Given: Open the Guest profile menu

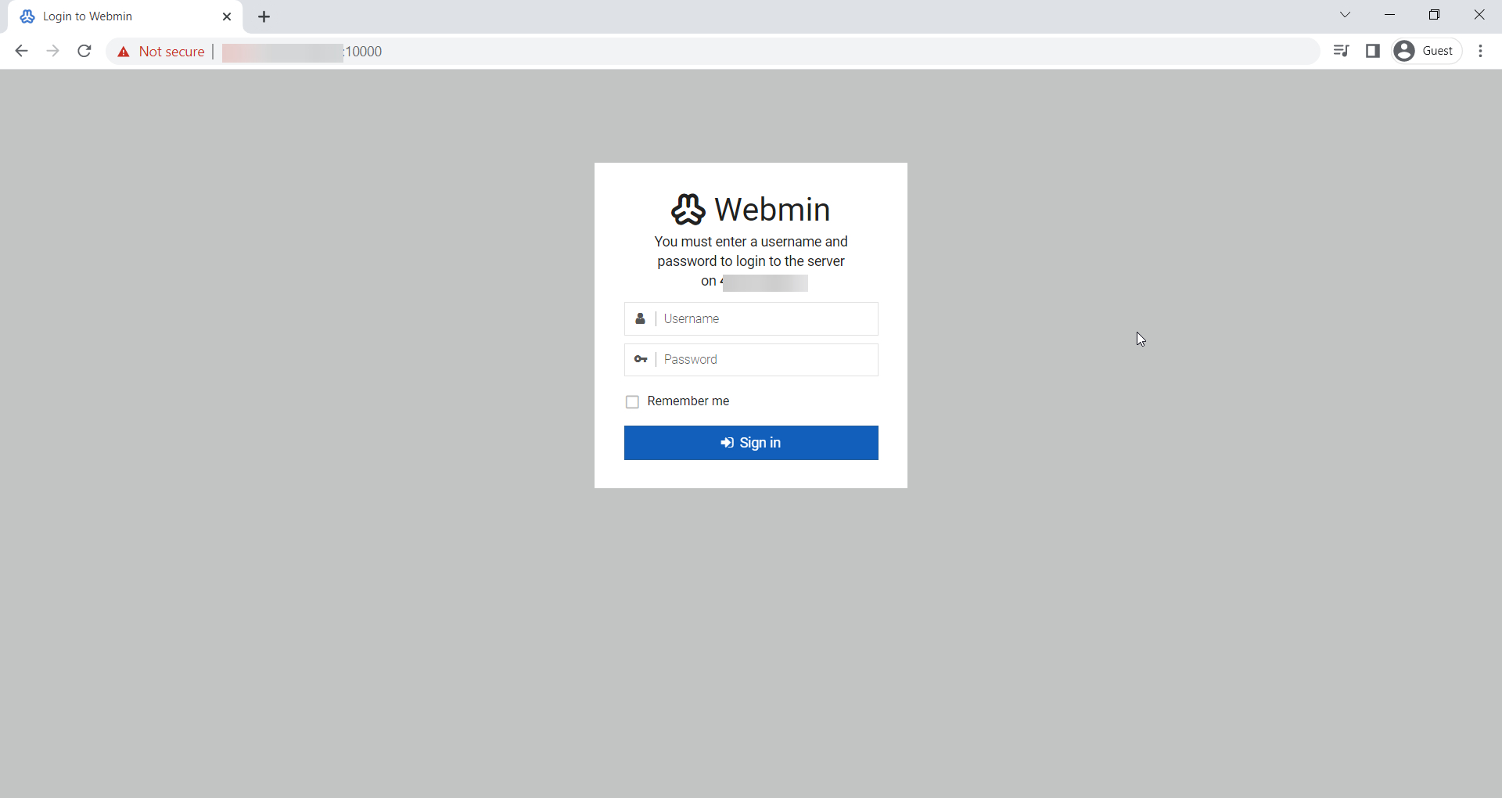Looking at the screenshot, I should (1427, 52).
